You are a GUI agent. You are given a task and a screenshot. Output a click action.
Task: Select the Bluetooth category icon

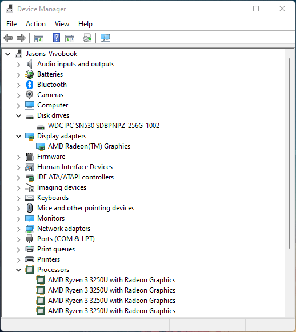point(30,85)
